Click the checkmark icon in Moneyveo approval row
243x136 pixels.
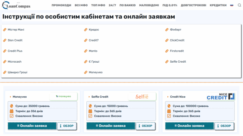11,116
